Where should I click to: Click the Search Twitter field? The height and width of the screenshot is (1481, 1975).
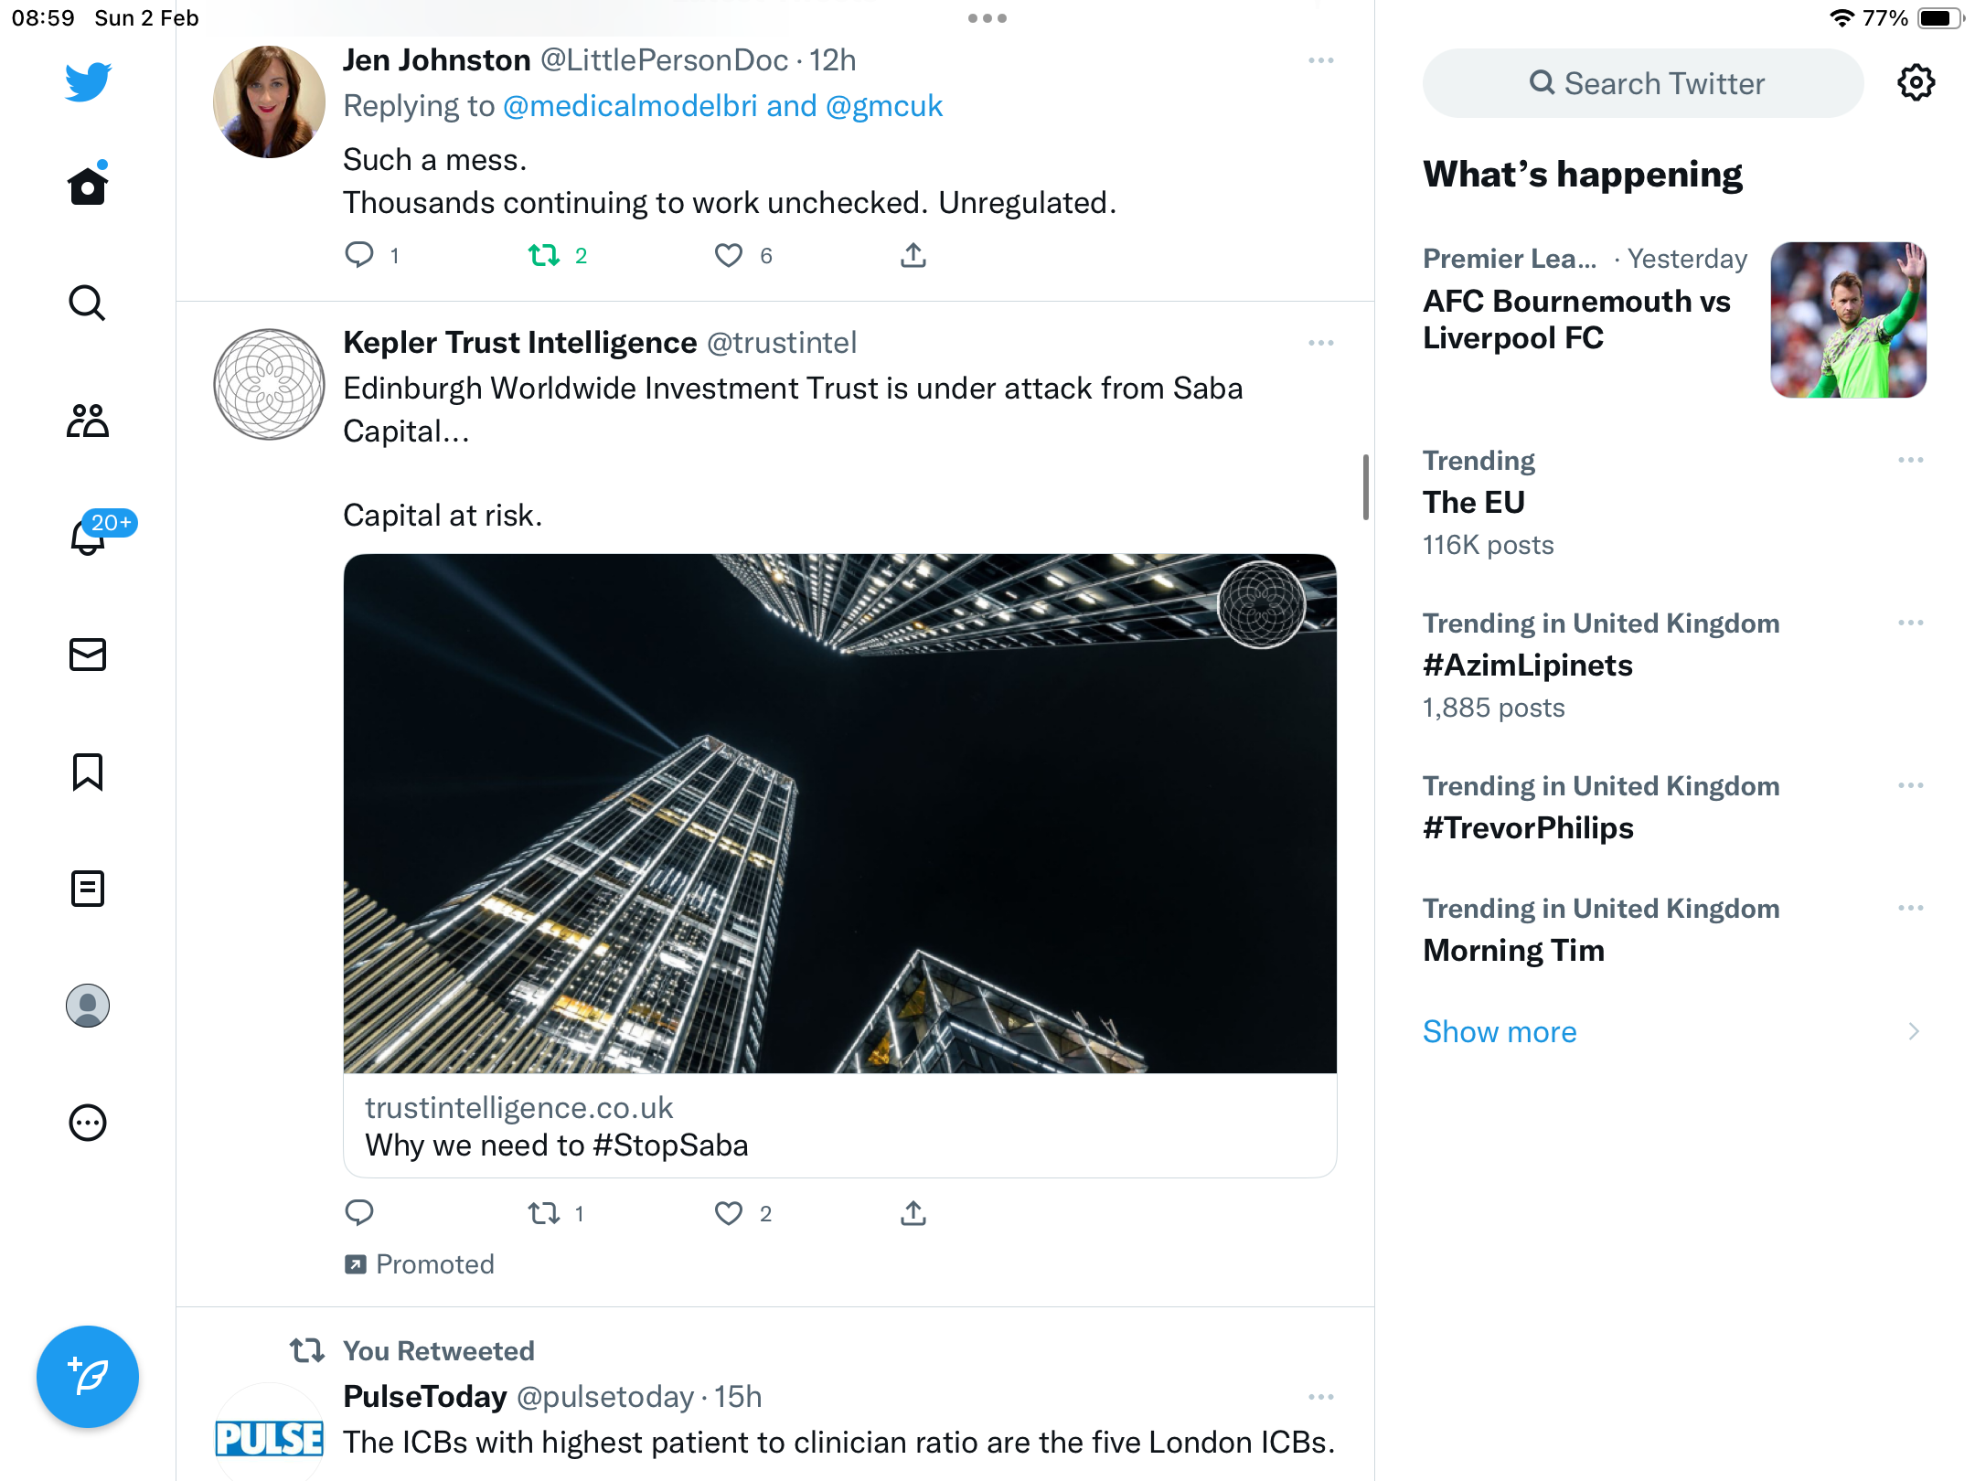[x=1643, y=83]
